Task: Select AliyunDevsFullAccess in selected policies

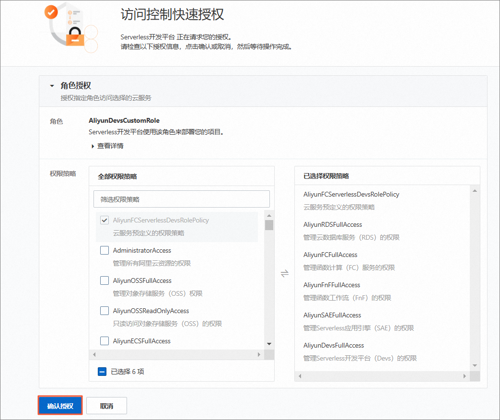Action: pyautogui.click(x=334, y=345)
